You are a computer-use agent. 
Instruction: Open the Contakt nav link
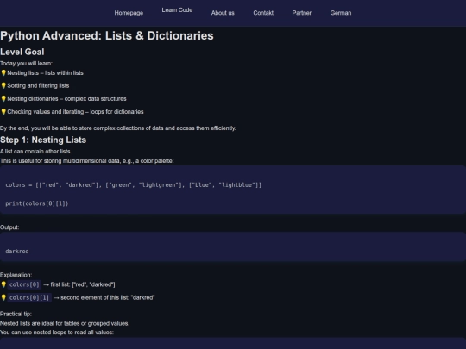click(263, 13)
